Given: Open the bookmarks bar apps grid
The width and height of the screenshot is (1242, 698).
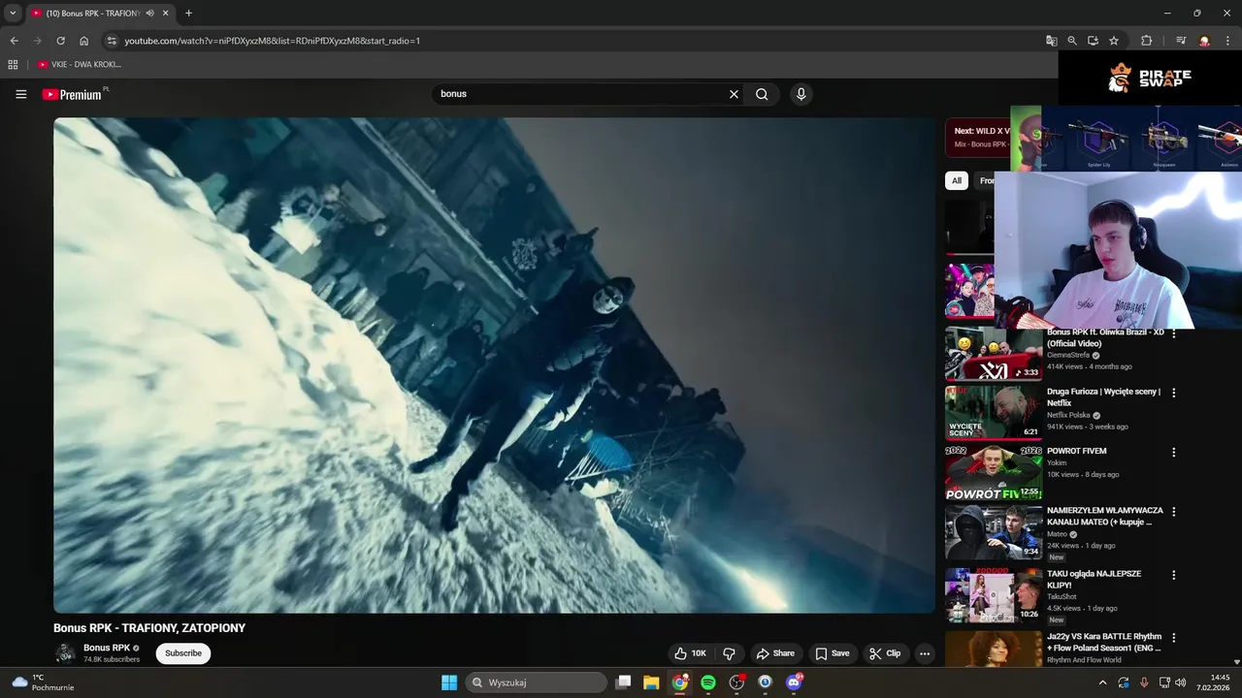Looking at the screenshot, I should (x=13, y=65).
